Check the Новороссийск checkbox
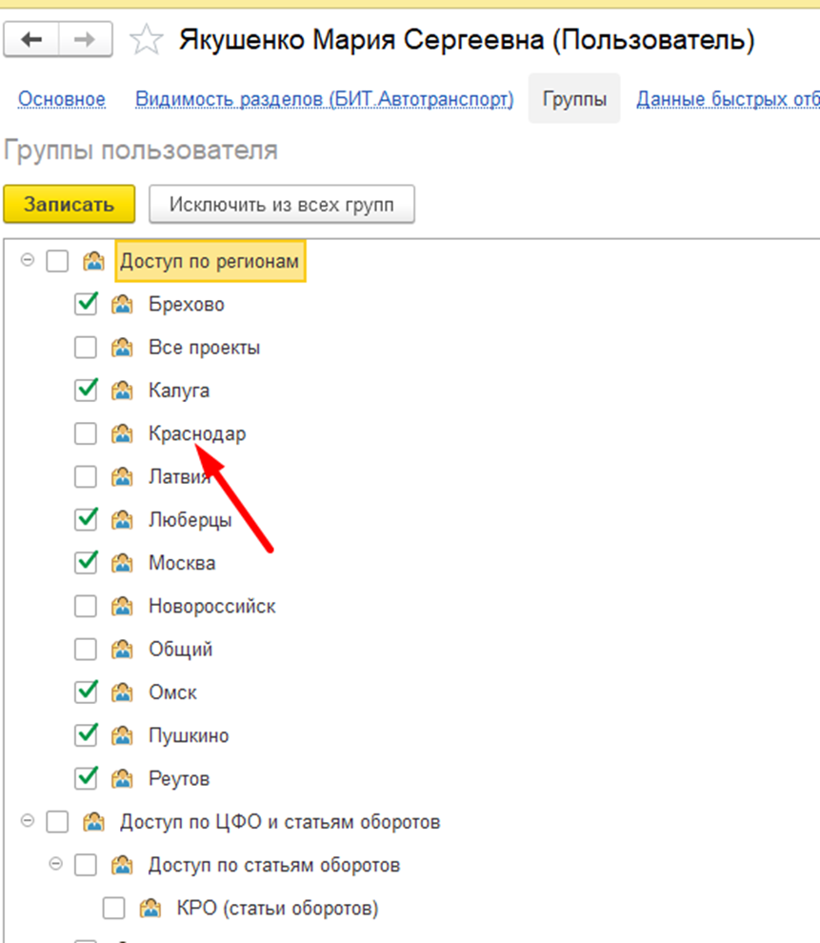This screenshot has height=943, width=820. (86, 606)
